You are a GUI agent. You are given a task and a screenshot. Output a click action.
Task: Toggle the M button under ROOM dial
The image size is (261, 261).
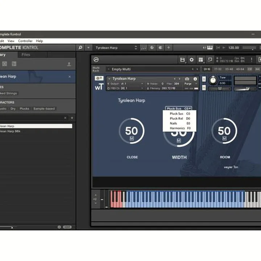(224, 138)
